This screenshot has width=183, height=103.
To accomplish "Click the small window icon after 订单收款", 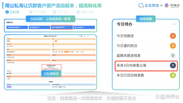I will coord(83,27).
